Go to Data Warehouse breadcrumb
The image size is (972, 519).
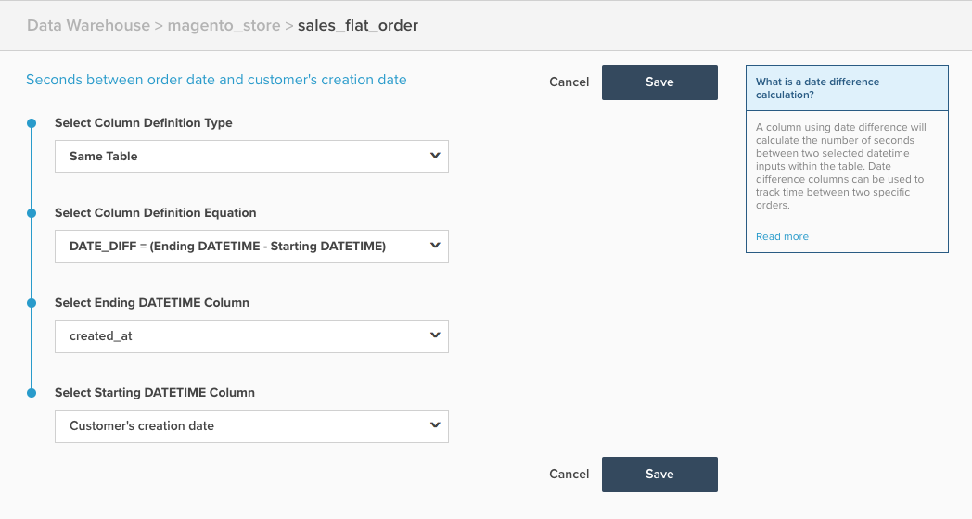tap(88, 26)
